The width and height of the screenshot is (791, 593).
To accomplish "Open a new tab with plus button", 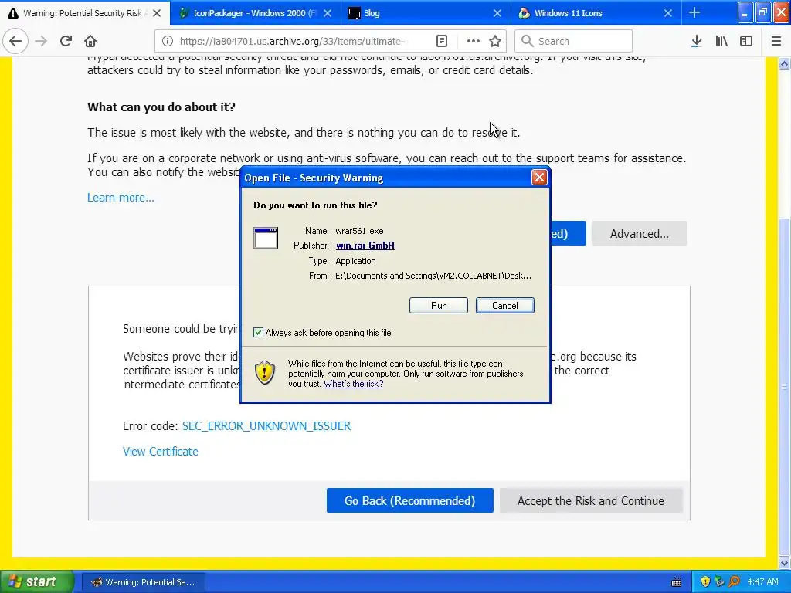I will [694, 13].
